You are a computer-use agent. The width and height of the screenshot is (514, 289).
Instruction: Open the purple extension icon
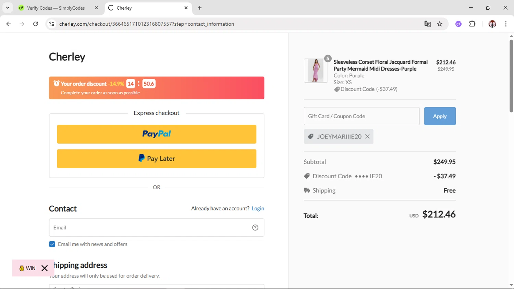coord(458,24)
